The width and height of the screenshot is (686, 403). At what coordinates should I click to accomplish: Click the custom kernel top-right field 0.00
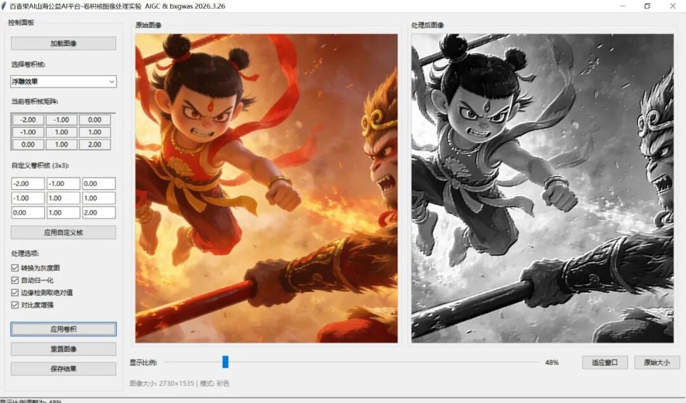pos(99,183)
